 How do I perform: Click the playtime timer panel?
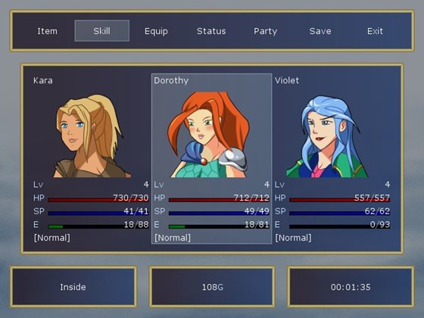[351, 287]
